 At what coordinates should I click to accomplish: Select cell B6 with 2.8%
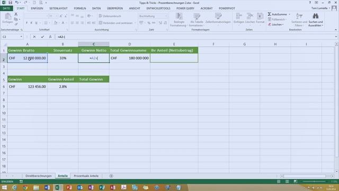coord(63,86)
